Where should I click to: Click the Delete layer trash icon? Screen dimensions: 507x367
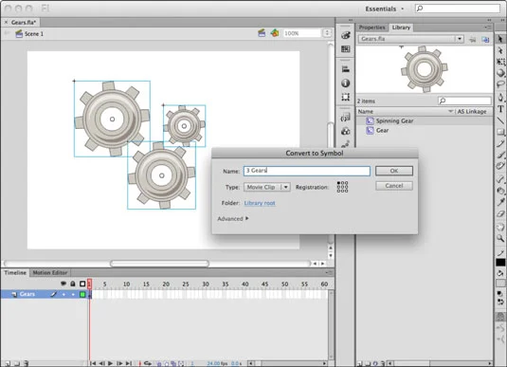click(x=27, y=363)
